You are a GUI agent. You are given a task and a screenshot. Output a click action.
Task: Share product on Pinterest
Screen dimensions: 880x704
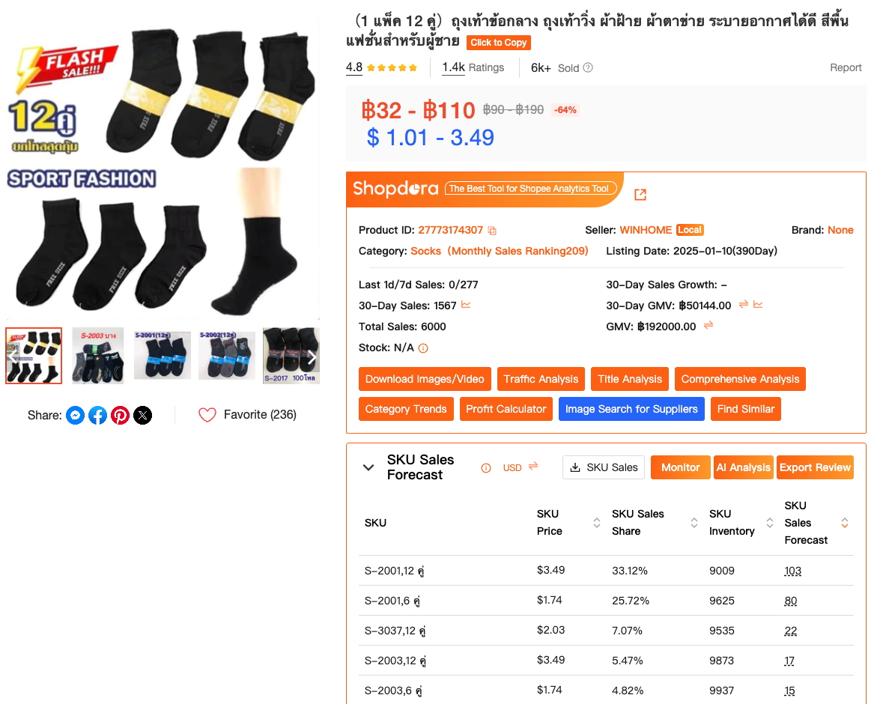120,416
